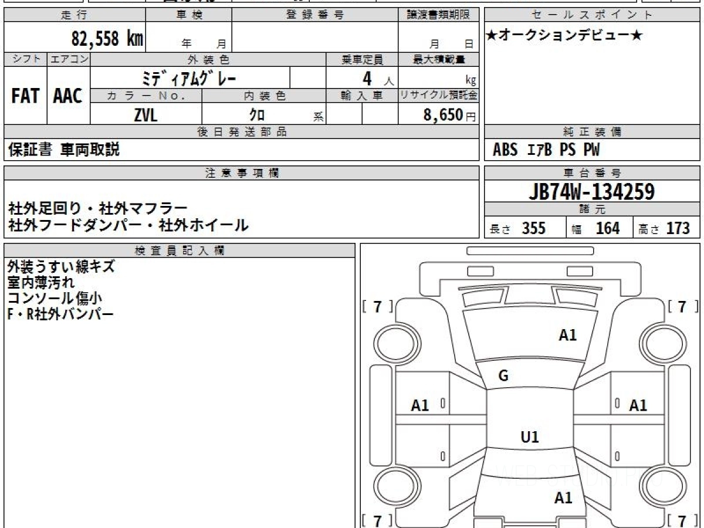This screenshot has height=528, width=704.
Task: Select the ★オークションデビュー★ sales point text
Action: 564,35
